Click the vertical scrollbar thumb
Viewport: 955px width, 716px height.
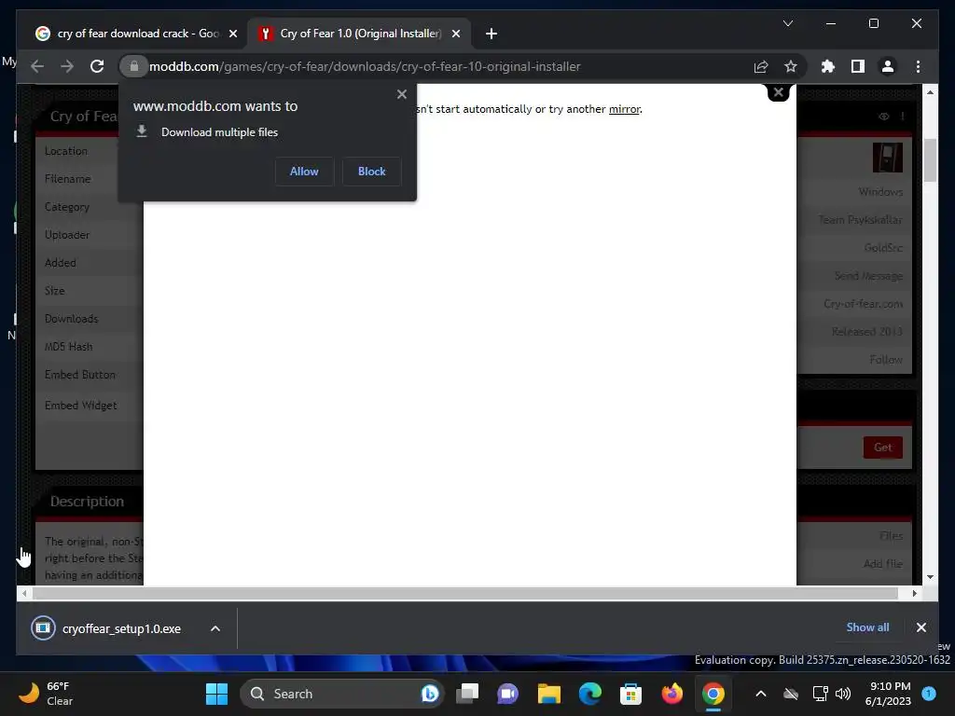point(930,160)
